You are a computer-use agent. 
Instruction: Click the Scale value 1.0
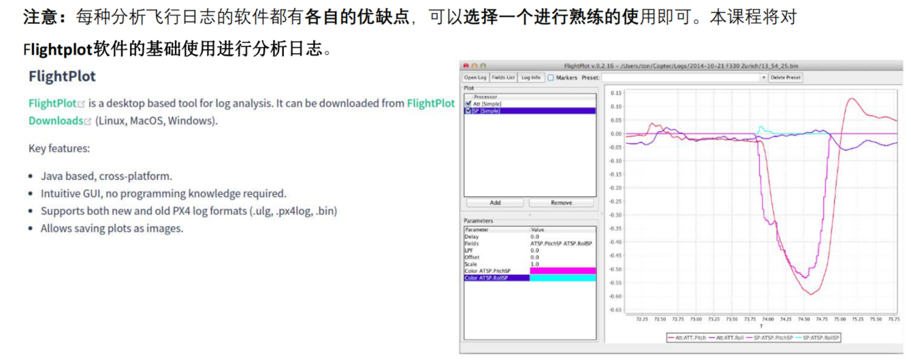(534, 264)
